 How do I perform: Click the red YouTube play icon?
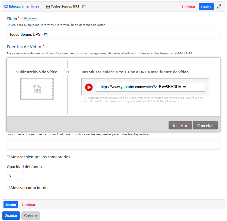(x=89, y=87)
